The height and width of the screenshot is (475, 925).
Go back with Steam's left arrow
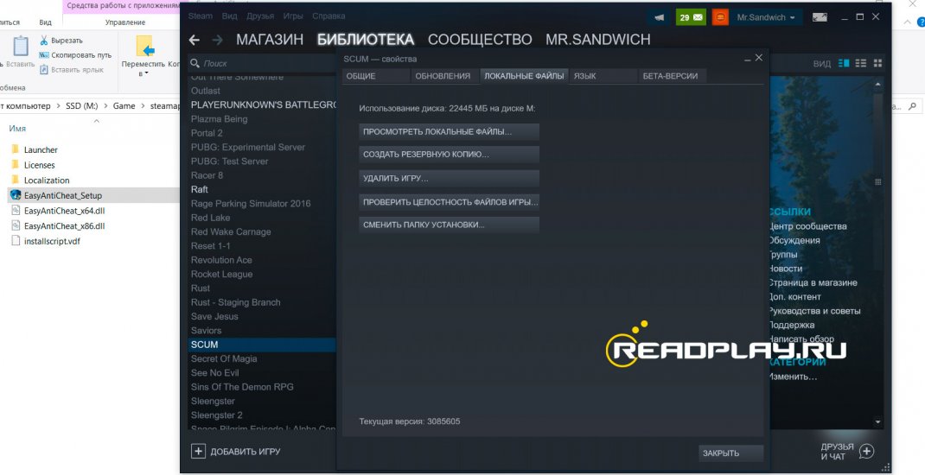point(195,40)
